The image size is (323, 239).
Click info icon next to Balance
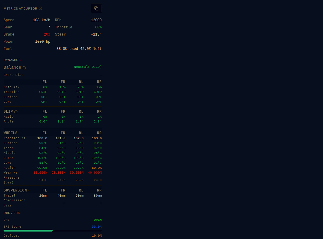[x=24, y=68]
